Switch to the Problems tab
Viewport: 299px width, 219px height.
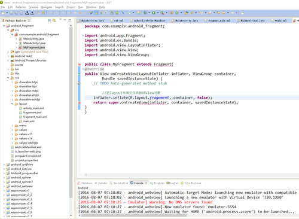[x=85, y=183]
